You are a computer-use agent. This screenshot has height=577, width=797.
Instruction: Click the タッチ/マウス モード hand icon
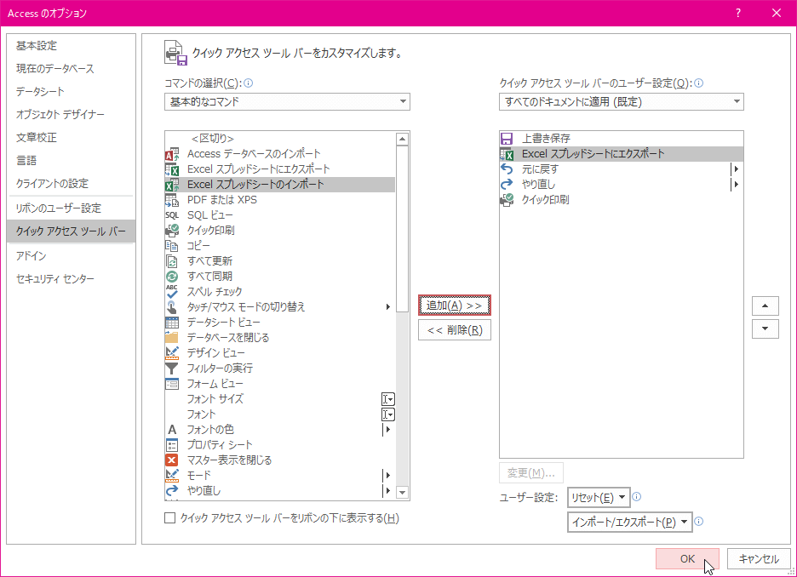(172, 306)
